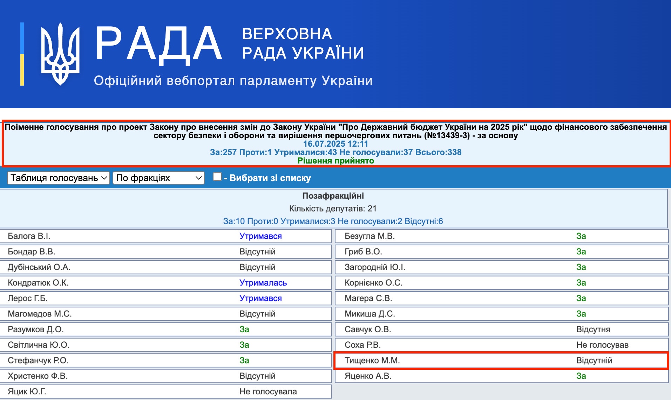The image size is (671, 400).
Task: Click 'Офіційний вебпортал парламенту України' subtitle
Action: pos(233,80)
